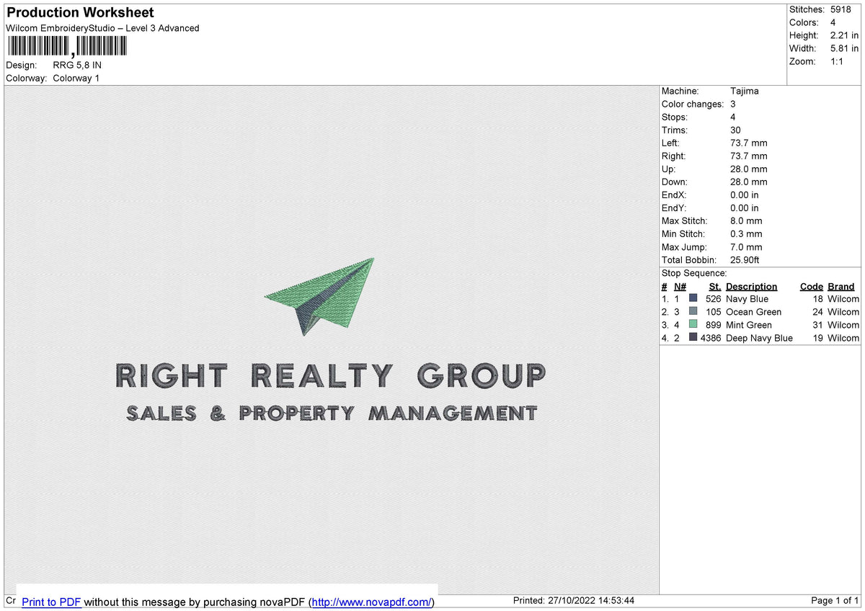Click the Brand column header
This screenshot has height=611, width=865.
click(840, 286)
